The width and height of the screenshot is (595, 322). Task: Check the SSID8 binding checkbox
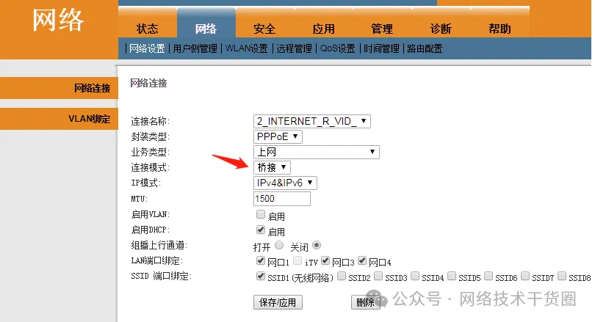[x=562, y=276]
